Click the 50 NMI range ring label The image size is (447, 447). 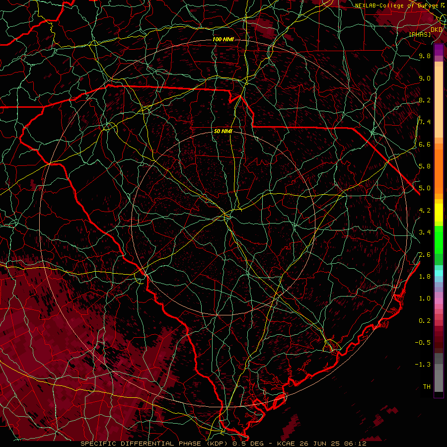click(x=223, y=132)
